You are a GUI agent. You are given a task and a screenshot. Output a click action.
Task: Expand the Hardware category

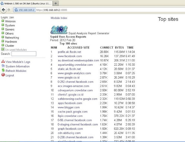click(11, 41)
